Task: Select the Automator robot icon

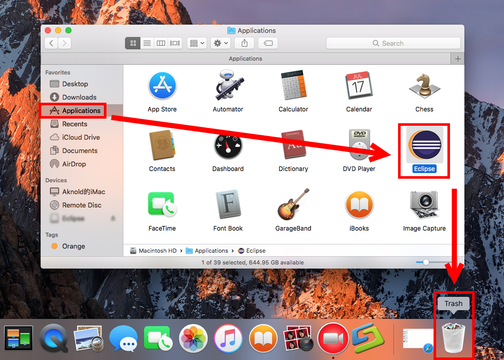Action: (x=228, y=86)
